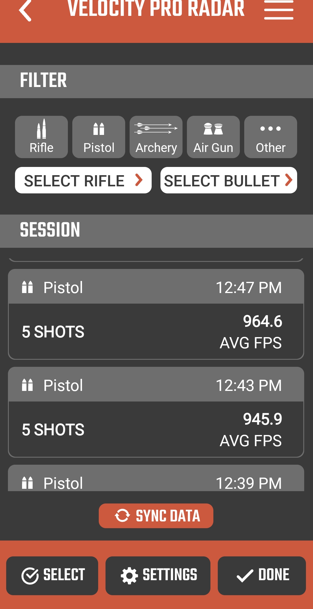Confirm with the Done button
313x609 pixels.
coord(262,576)
